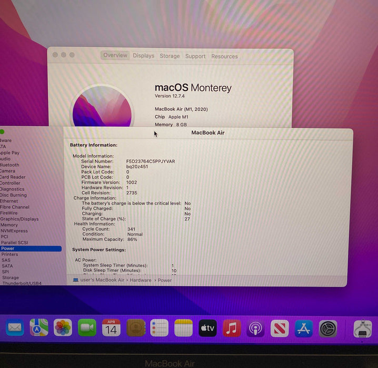This screenshot has width=378, height=368.
Task: Launch Reminders from the Dock
Action: click(x=159, y=328)
